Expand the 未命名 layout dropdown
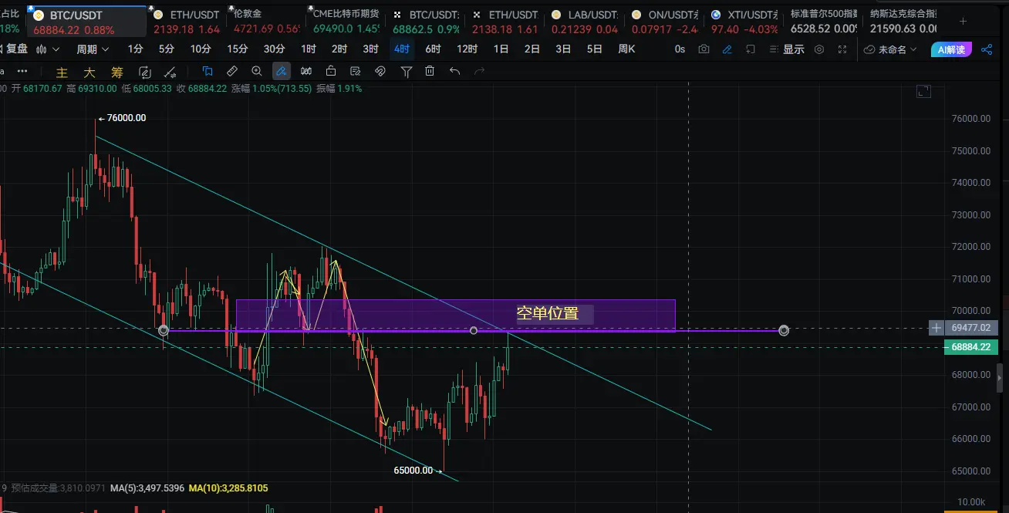 (890, 49)
